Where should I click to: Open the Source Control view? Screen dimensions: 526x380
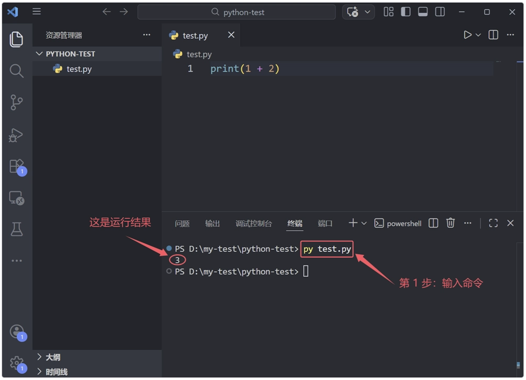(16, 103)
